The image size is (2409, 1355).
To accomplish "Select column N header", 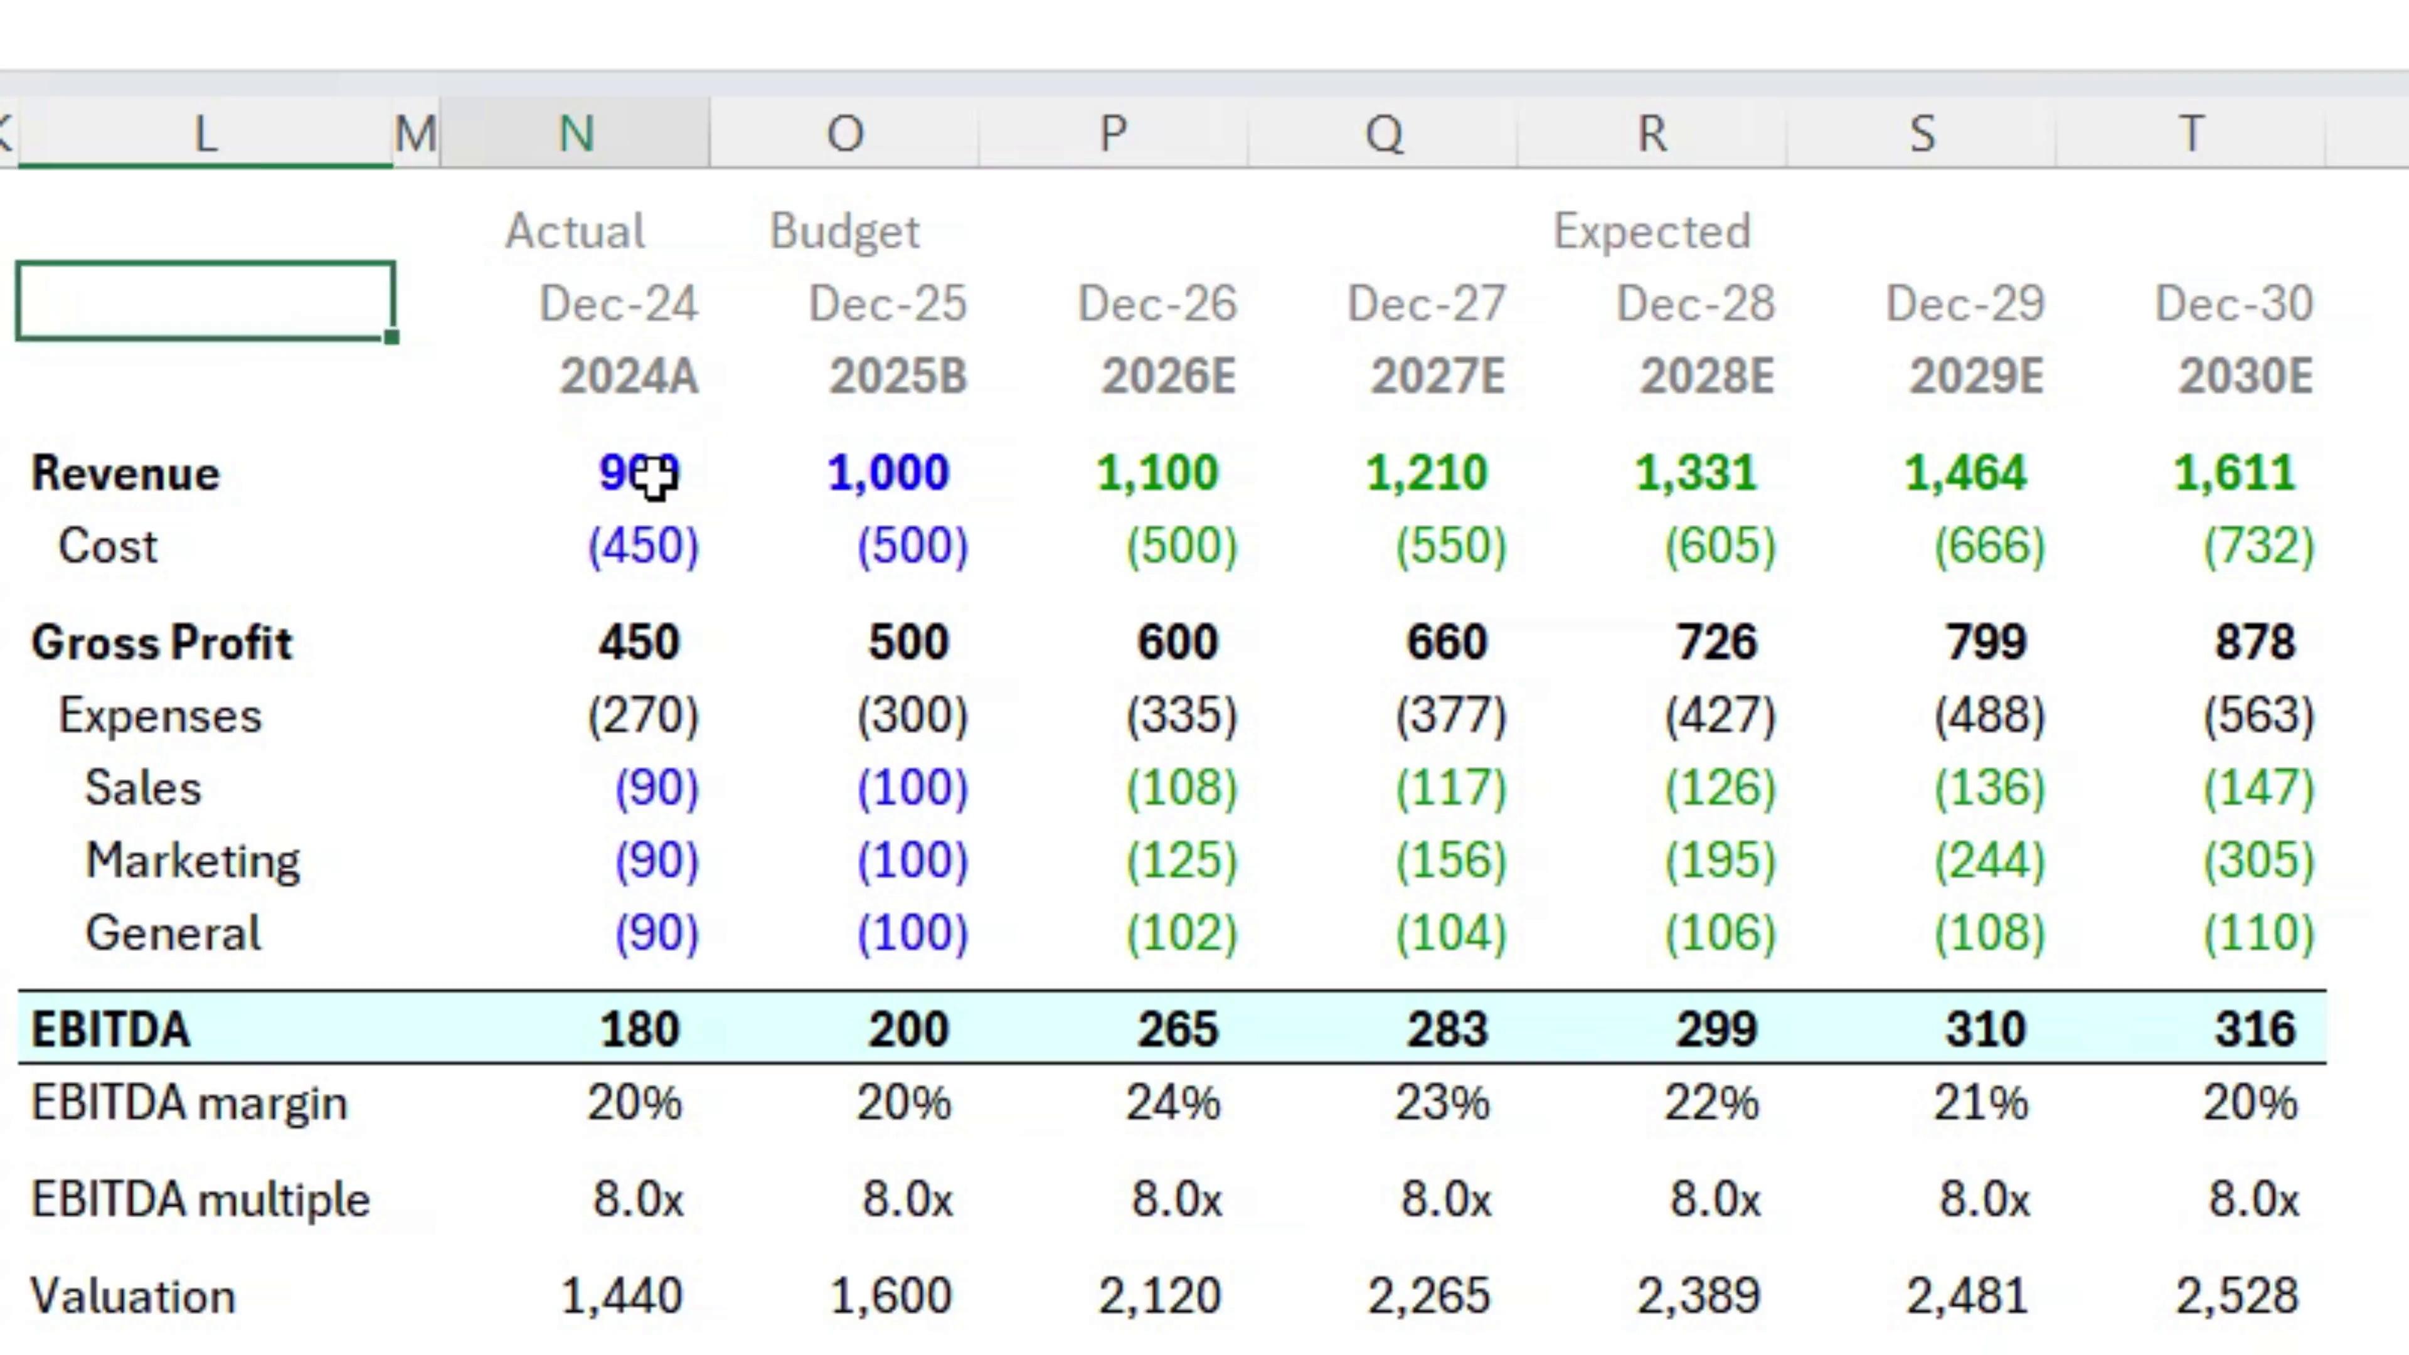I will [x=575, y=134].
